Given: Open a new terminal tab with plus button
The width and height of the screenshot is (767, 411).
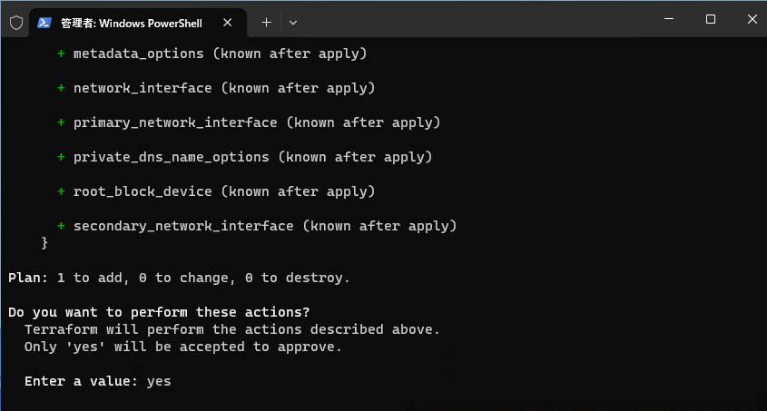Looking at the screenshot, I should pyautogui.click(x=266, y=22).
